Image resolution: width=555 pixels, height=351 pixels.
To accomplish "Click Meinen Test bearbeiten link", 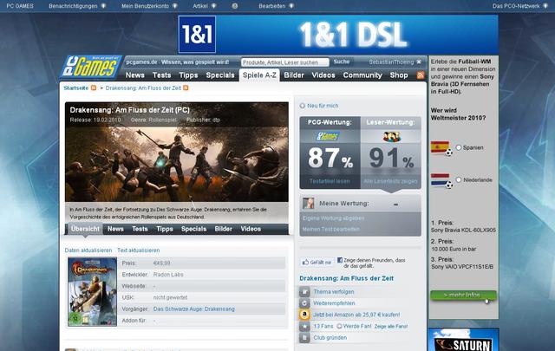I will (331, 230).
